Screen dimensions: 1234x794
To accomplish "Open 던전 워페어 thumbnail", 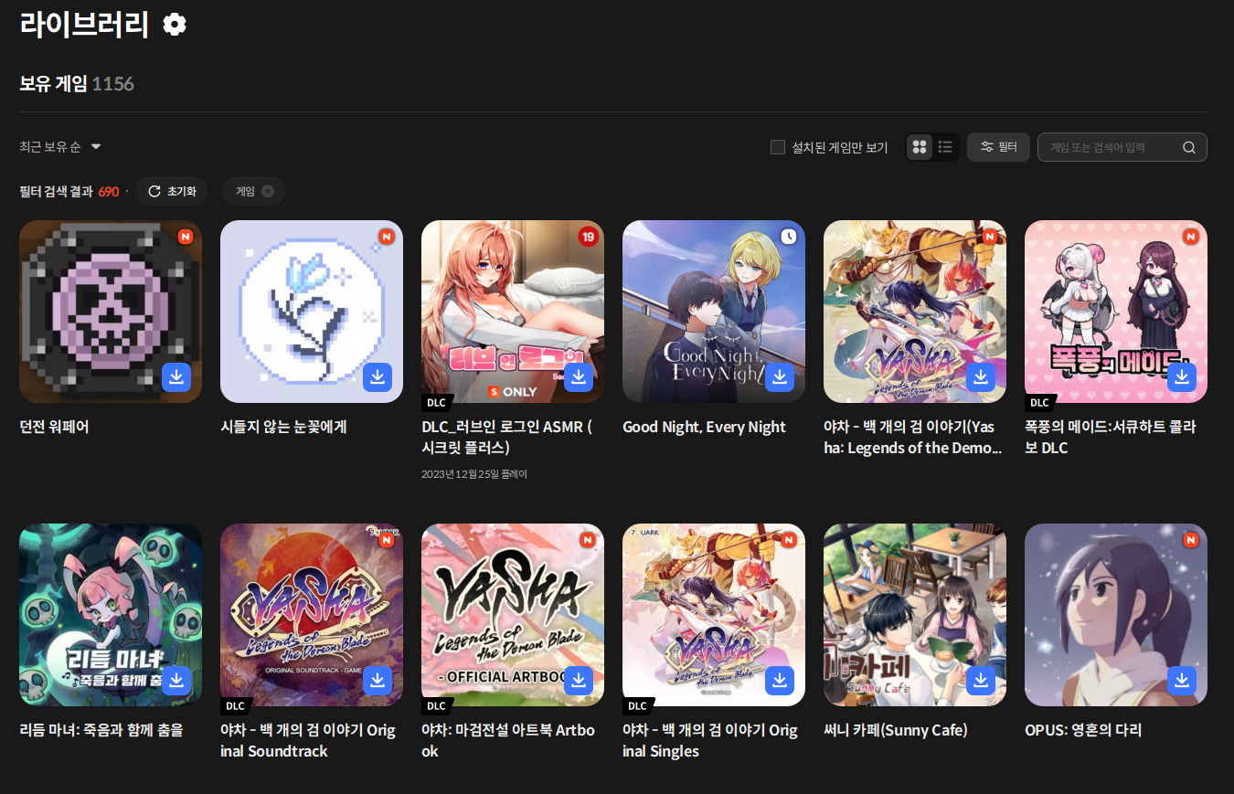I will (x=111, y=312).
